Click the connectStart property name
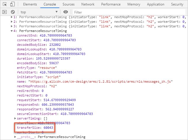188x140 pixels. pyautogui.click(x=29, y=40)
